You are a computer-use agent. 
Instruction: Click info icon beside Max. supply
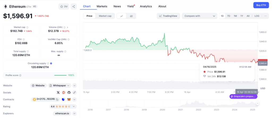pos(65,51)
